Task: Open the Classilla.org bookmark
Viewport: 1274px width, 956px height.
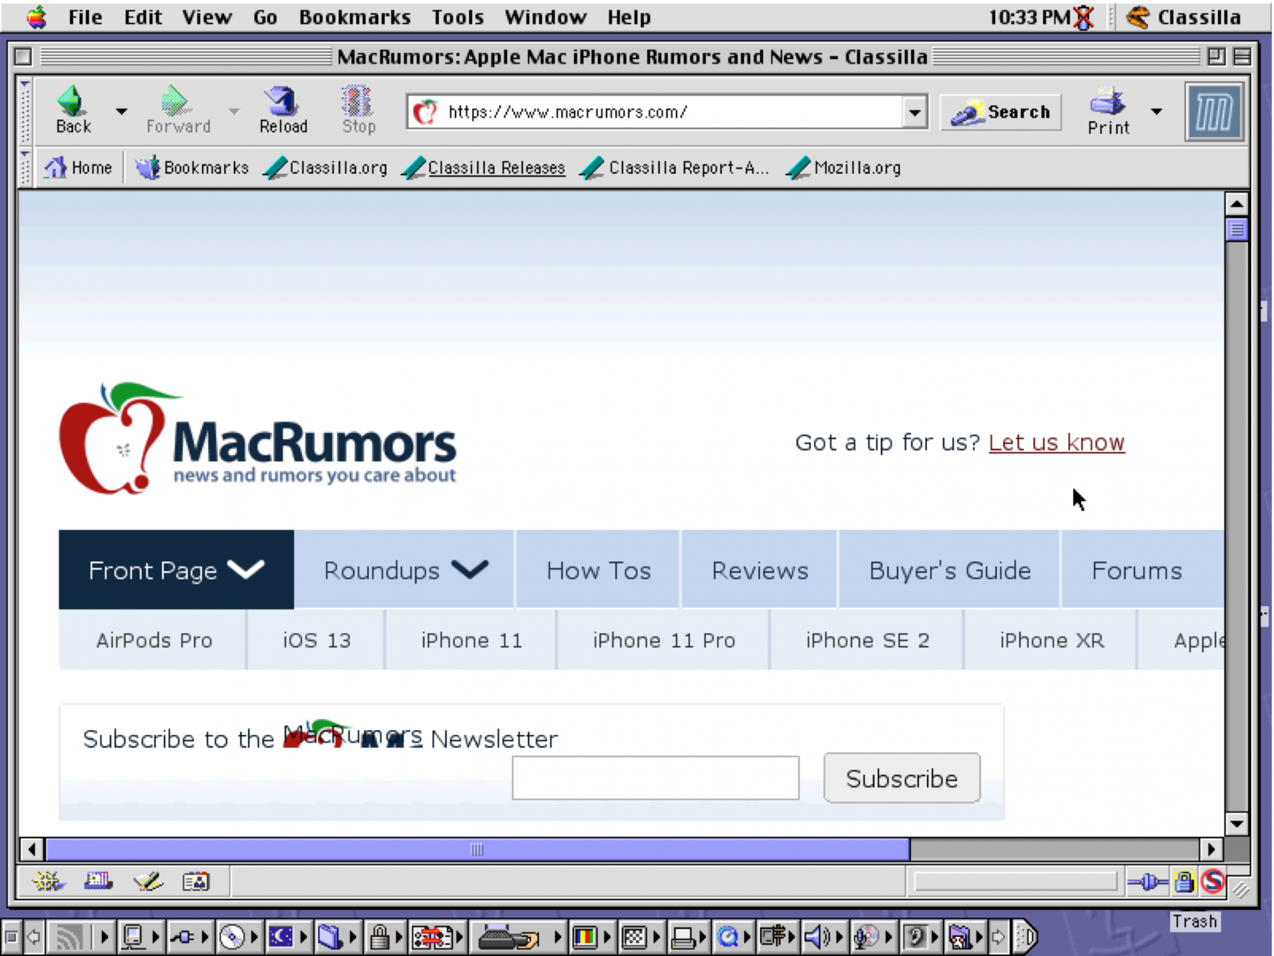Action: click(326, 168)
